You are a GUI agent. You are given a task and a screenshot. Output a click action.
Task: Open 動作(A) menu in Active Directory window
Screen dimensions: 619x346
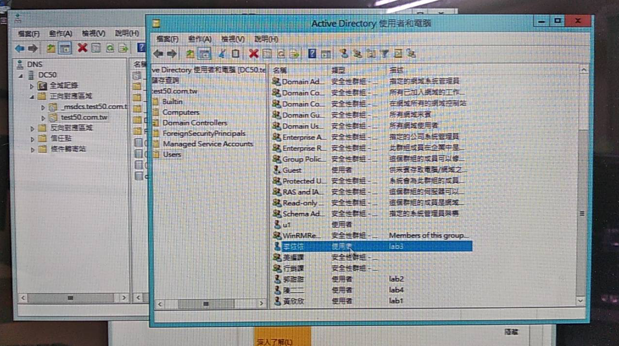coord(200,39)
